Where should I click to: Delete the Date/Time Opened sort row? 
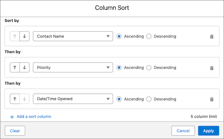click(x=212, y=99)
